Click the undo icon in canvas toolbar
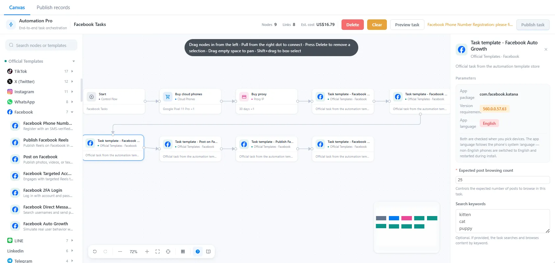Viewport: 555px width, 263px height. 95,252
